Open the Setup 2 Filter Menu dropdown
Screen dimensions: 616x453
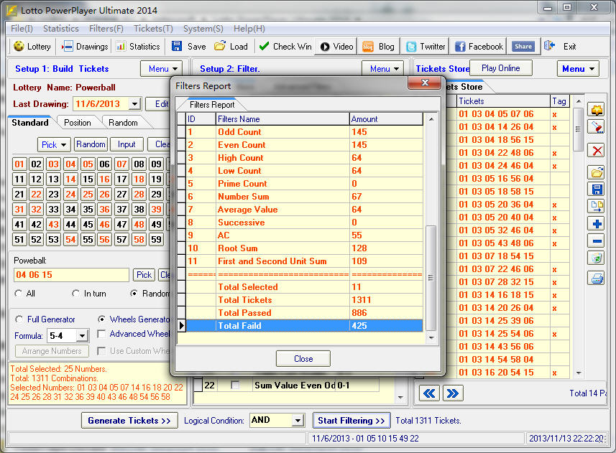[x=382, y=69]
